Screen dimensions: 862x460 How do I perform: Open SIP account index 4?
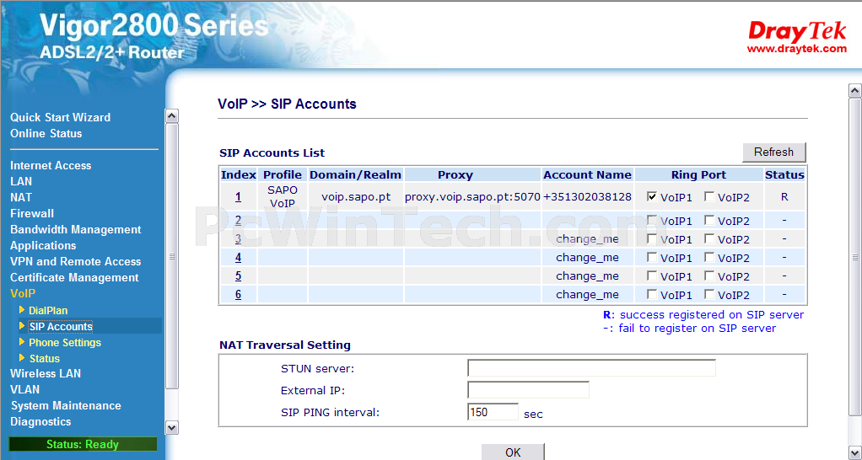[x=238, y=257]
